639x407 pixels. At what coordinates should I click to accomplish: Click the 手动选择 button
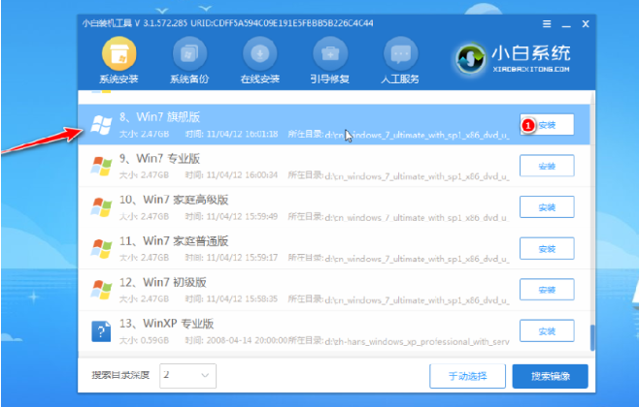point(467,376)
